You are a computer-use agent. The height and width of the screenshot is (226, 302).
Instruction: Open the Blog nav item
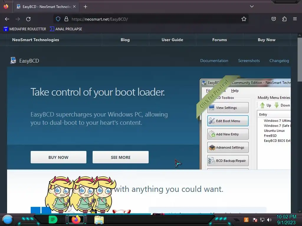(125, 40)
